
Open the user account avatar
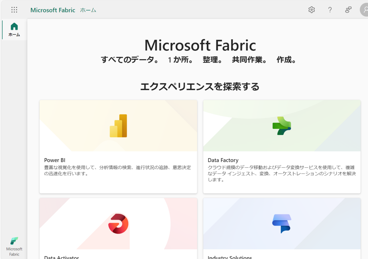click(x=364, y=10)
